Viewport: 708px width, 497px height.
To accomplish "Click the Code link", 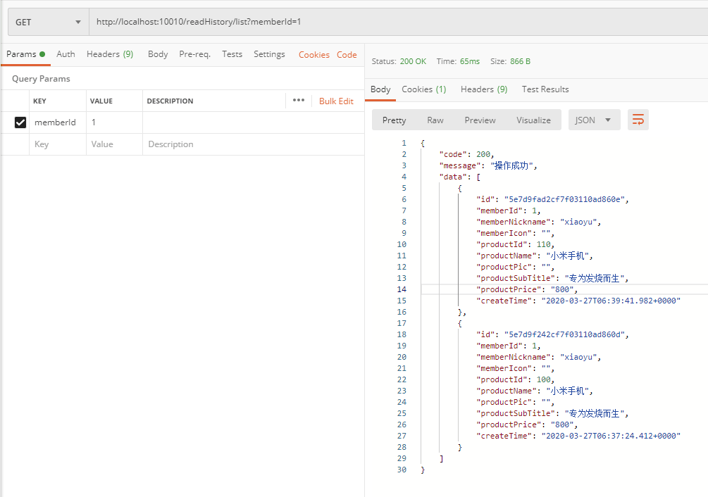I will pos(347,55).
